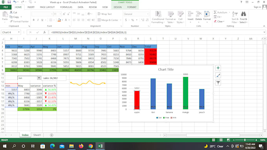Click the Percent Style icon
The width and height of the screenshot is (267, 150).
133,20
